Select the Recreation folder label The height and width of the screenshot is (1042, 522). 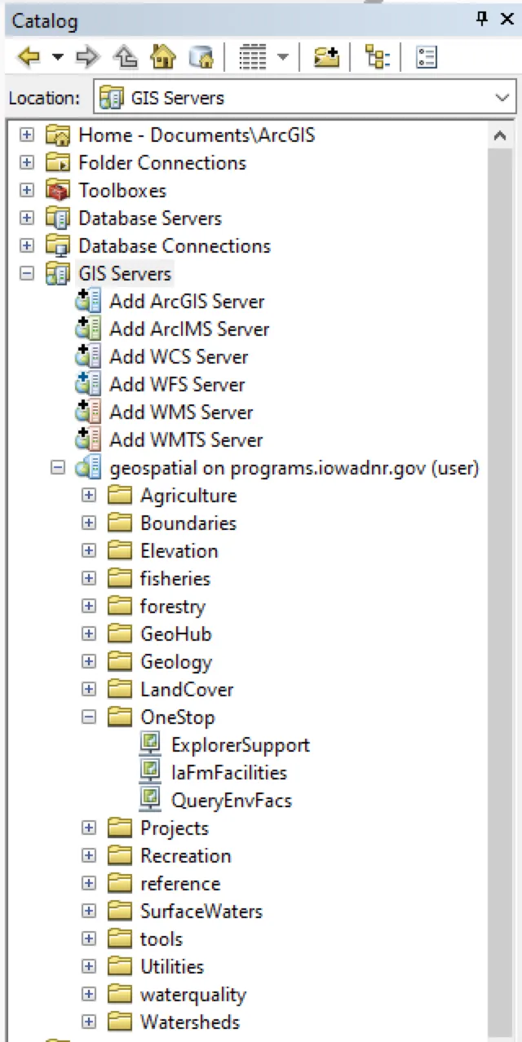[186, 856]
